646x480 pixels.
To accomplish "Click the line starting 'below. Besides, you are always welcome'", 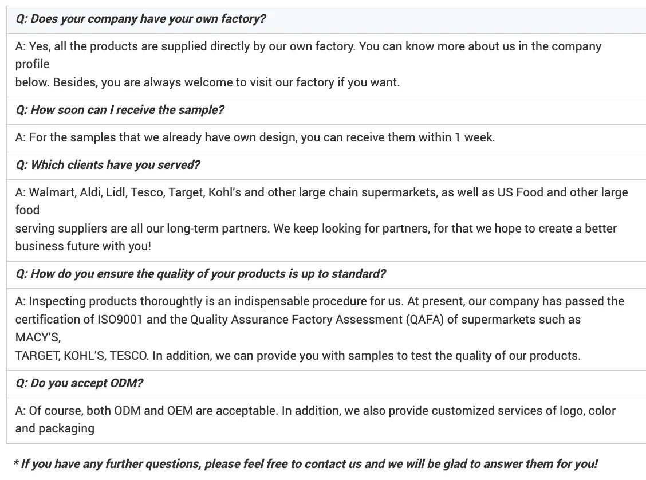I will (207, 82).
